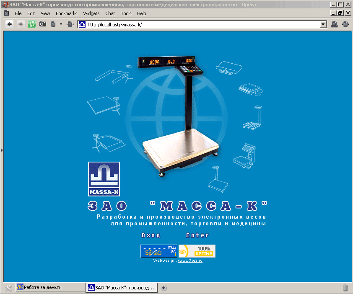The height and width of the screenshot is (294, 353).
Task: Click the wrench icon on the tab bar
Action: pos(8,288)
